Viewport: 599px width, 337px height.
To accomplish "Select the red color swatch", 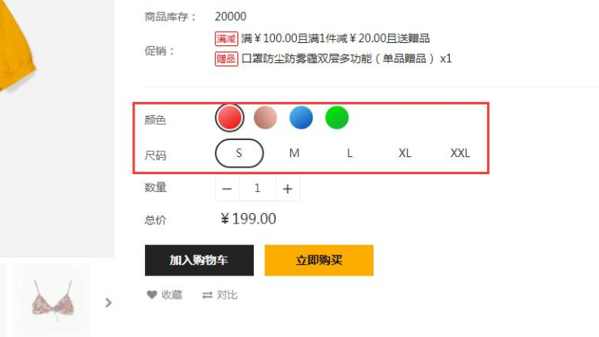I will click(229, 117).
